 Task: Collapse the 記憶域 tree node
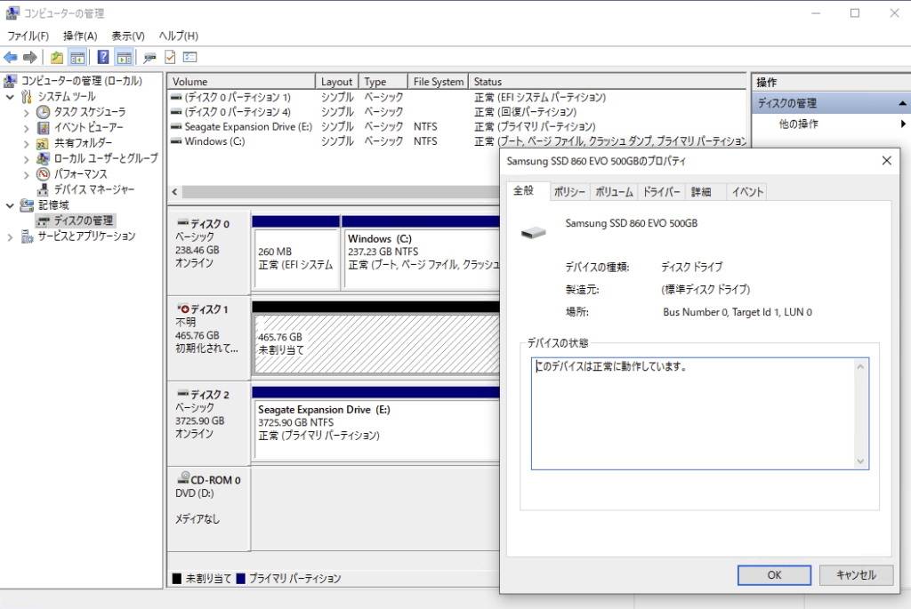pyautogui.click(x=11, y=205)
